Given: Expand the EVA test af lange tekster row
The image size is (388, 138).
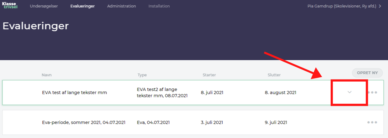Looking at the screenshot, I should [350, 92].
